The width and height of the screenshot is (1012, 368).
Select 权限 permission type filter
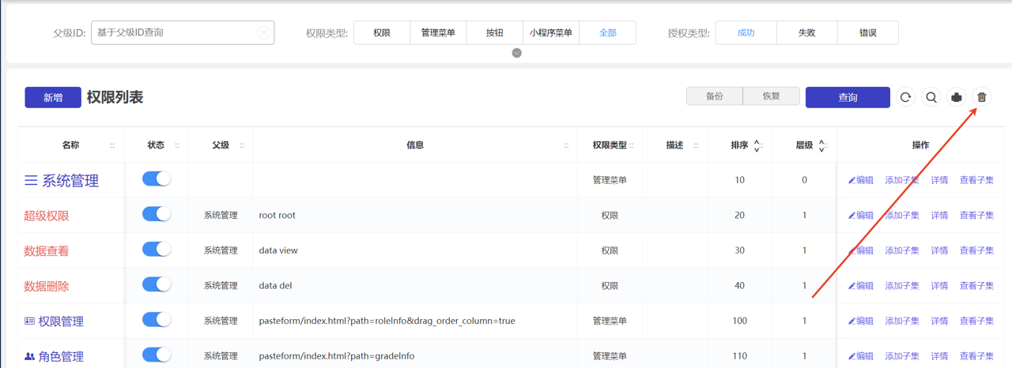pyautogui.click(x=382, y=32)
